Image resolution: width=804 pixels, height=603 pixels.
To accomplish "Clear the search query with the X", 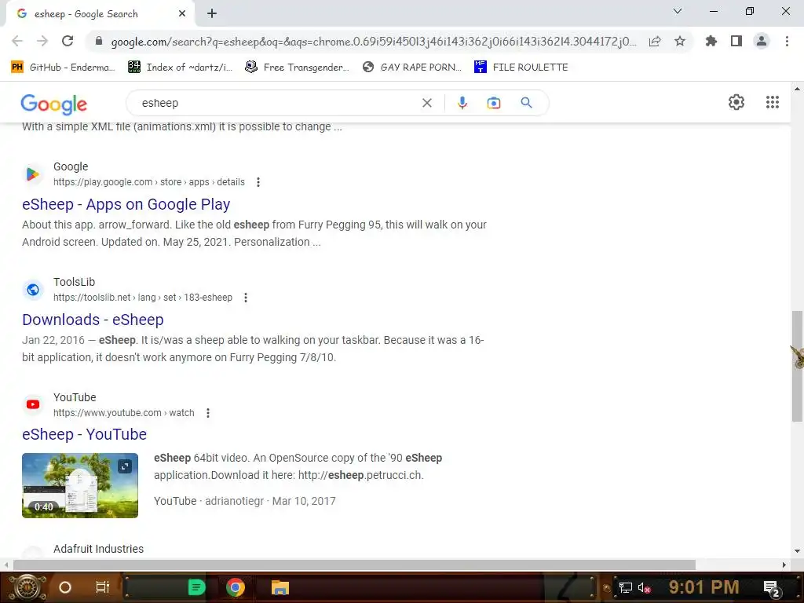I will [x=426, y=103].
